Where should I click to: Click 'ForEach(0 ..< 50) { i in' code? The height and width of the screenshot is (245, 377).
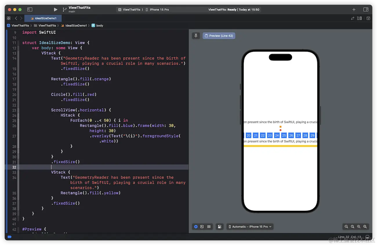coord(99,120)
